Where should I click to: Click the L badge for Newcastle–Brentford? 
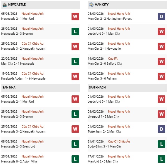(x=75, y=144)
